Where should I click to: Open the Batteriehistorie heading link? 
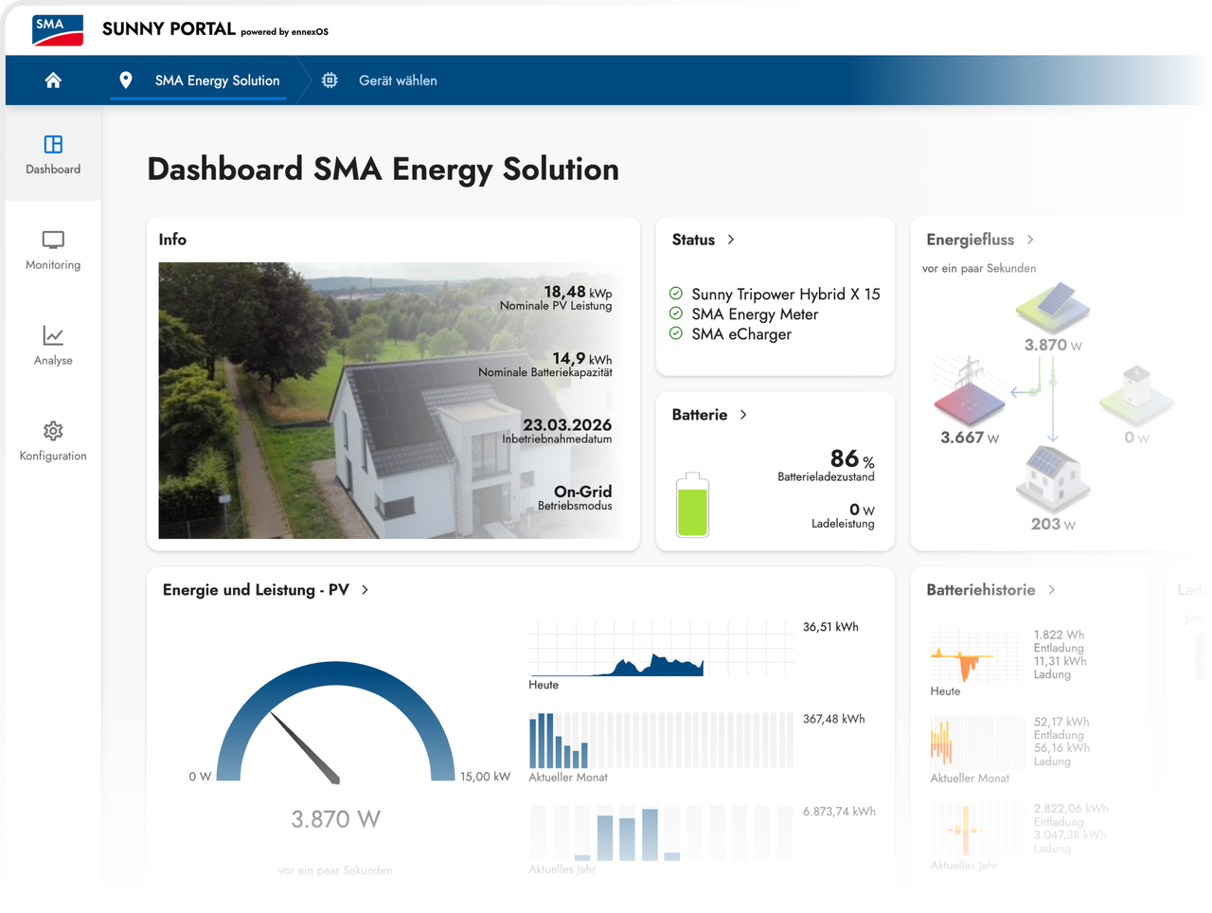pos(981,590)
